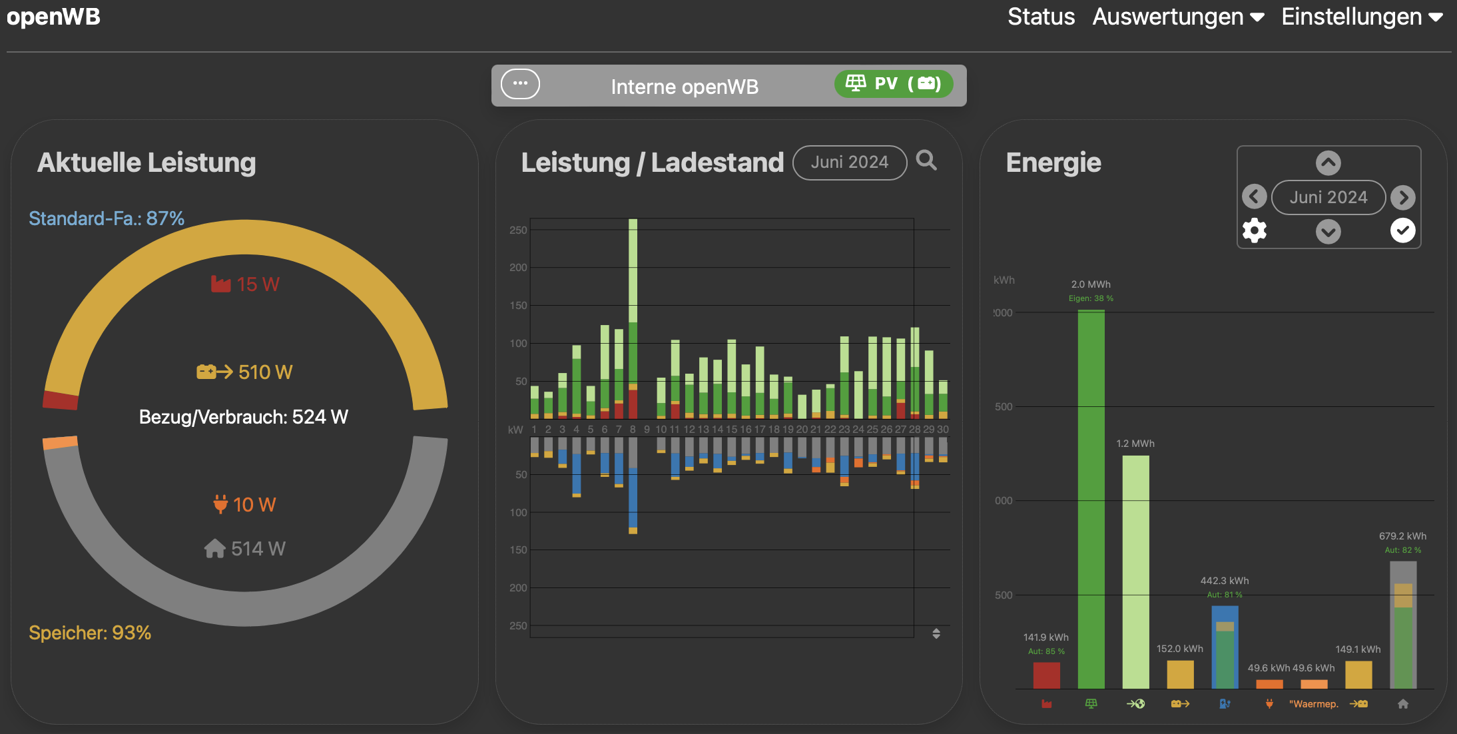The height and width of the screenshot is (734, 1457).
Task: Click the vertical resize handle below power chart
Action: 936,633
